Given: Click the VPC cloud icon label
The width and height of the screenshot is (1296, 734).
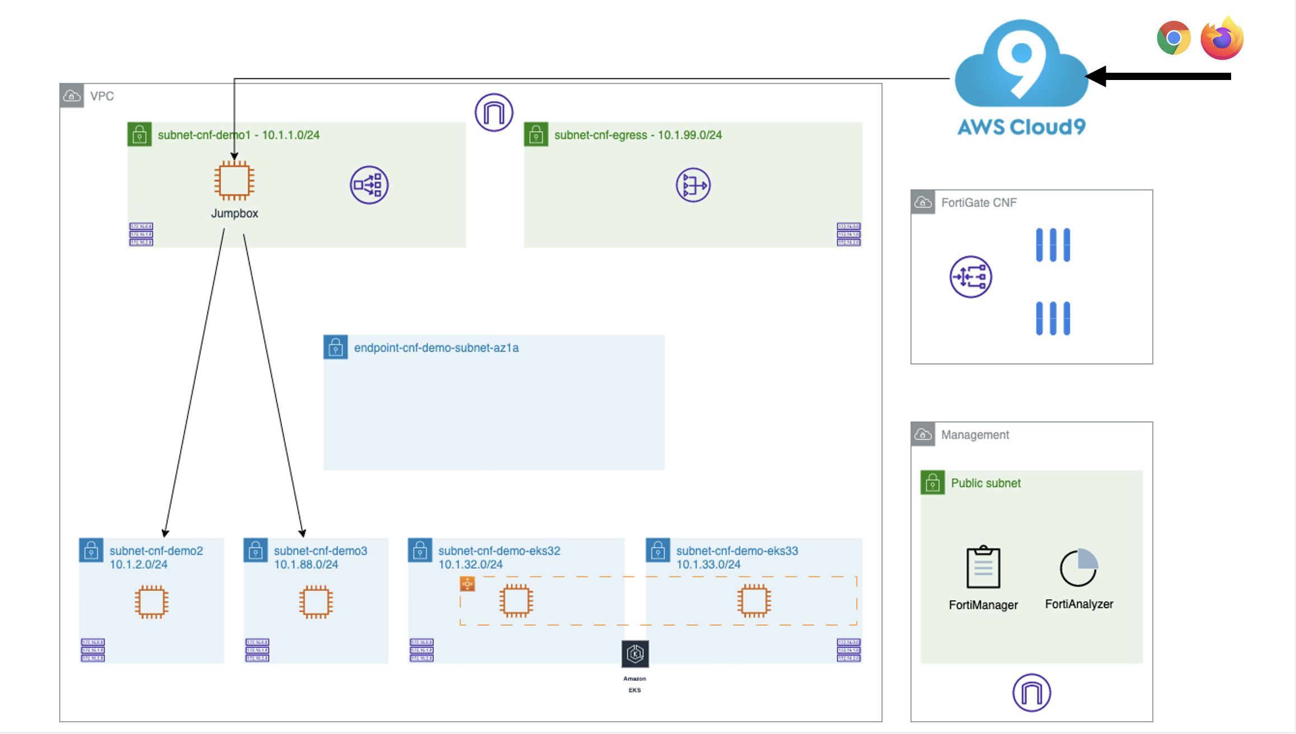Looking at the screenshot, I should coord(72,96).
